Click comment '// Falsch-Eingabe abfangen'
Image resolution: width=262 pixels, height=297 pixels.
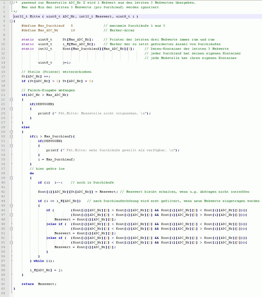48,90
